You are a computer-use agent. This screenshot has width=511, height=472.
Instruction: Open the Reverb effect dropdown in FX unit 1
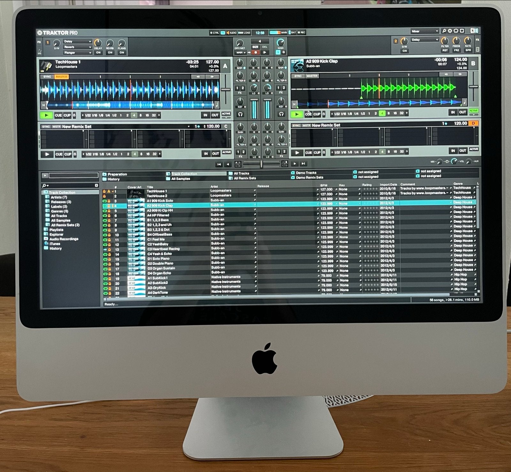[77, 47]
